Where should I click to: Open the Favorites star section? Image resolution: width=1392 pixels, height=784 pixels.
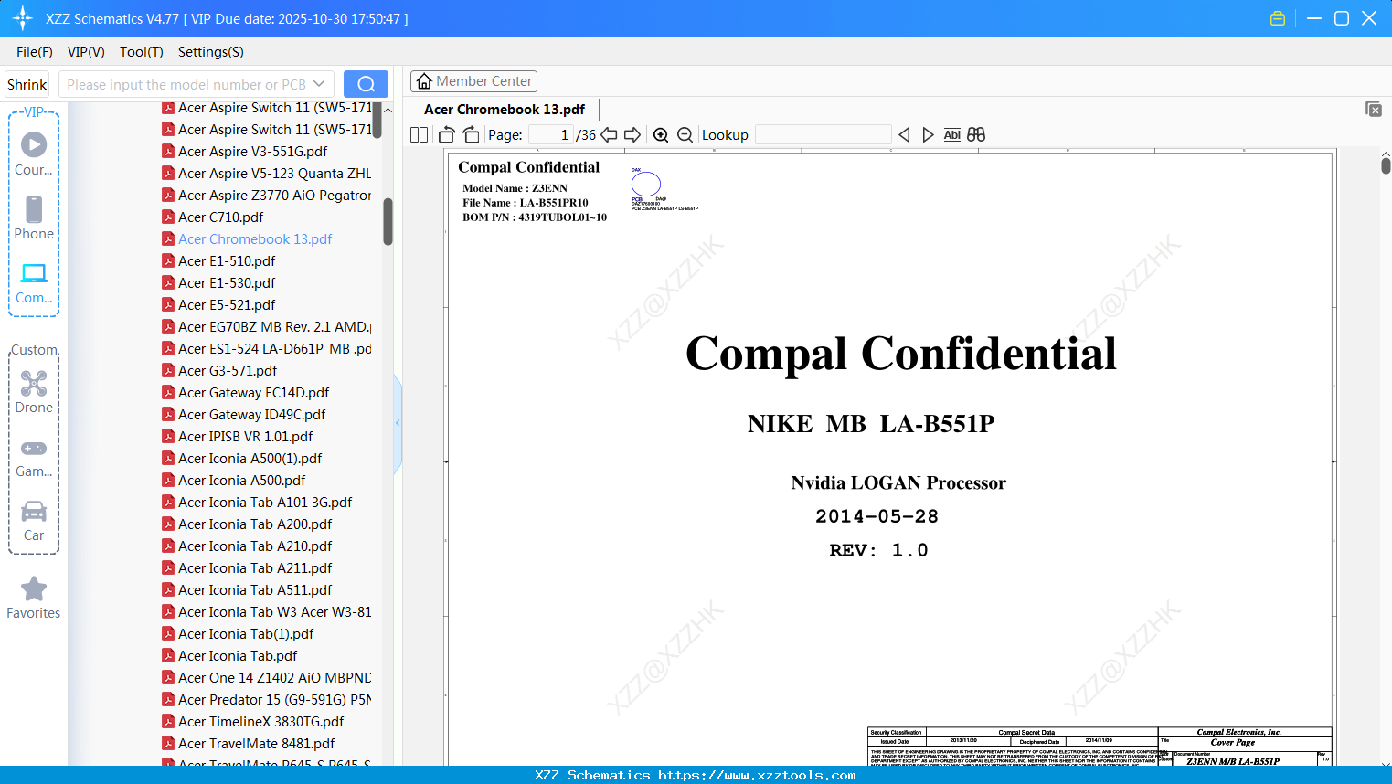pos(34,599)
